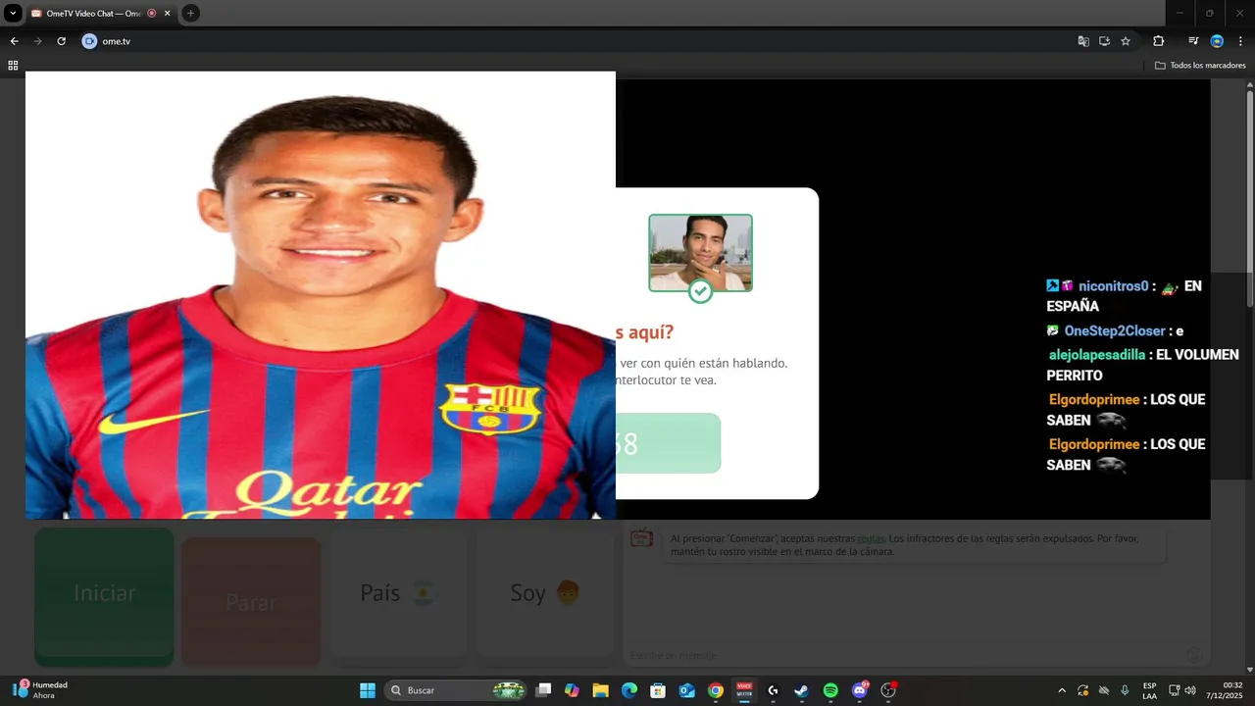Click the microphone icon in system tray
Screen dimensions: 1255x706
(x=1125, y=690)
